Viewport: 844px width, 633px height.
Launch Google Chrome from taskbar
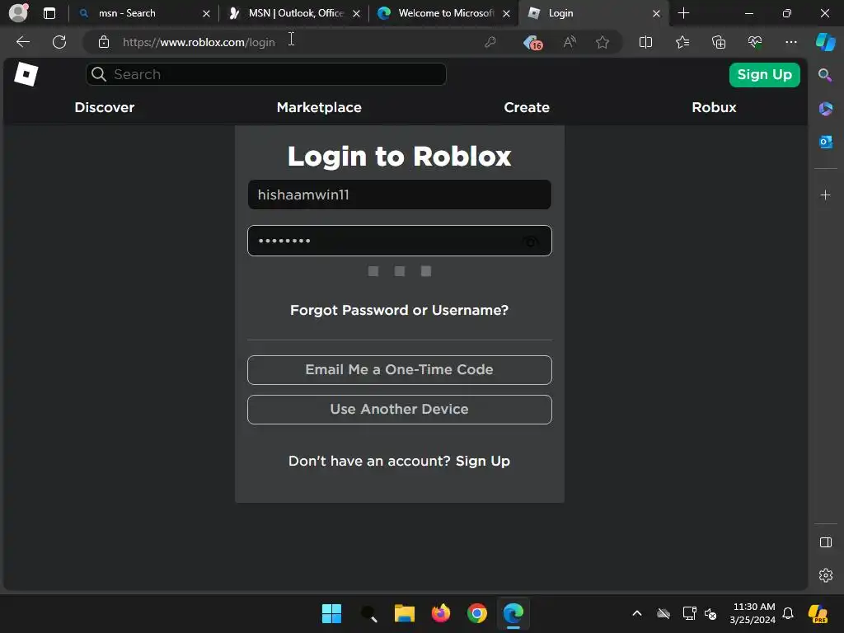477,613
